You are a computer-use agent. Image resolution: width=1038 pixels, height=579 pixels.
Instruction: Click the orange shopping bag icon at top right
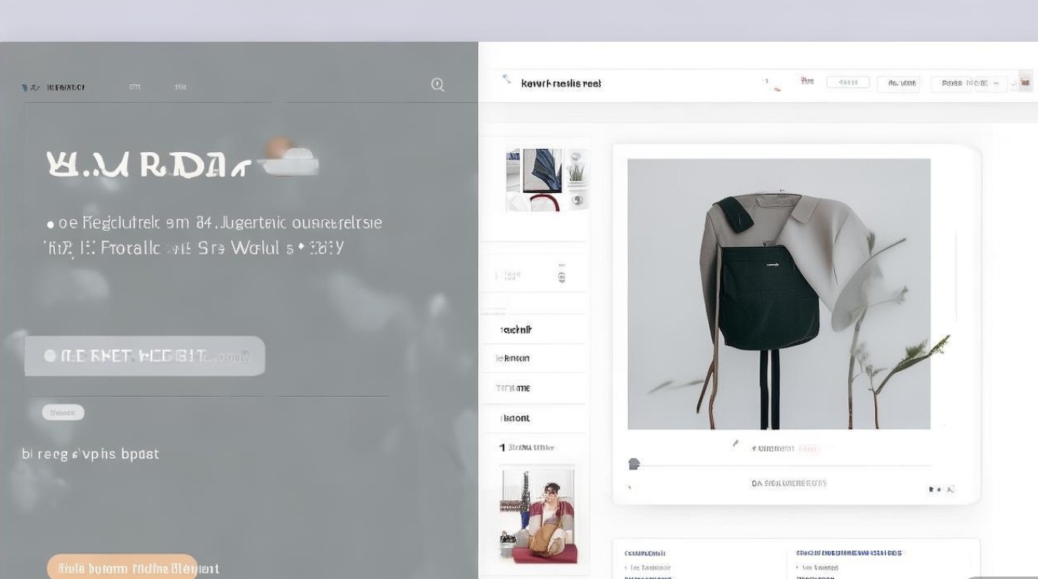pyautogui.click(x=1026, y=80)
